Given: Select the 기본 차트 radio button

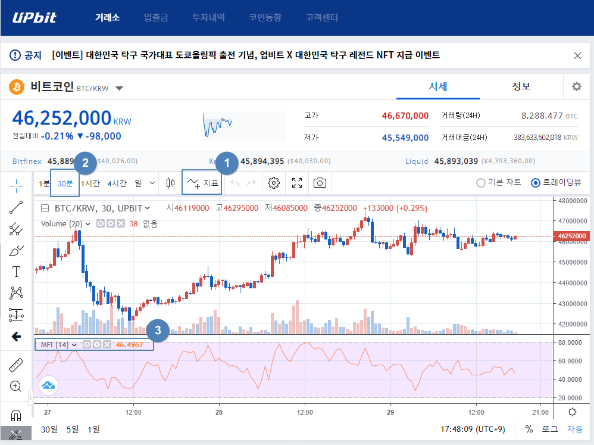Looking at the screenshot, I should pos(481,183).
